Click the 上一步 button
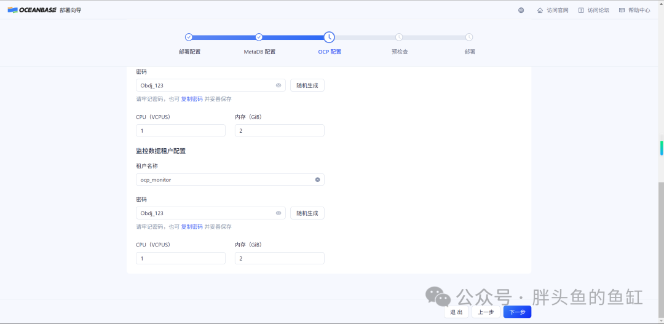 [486, 312]
